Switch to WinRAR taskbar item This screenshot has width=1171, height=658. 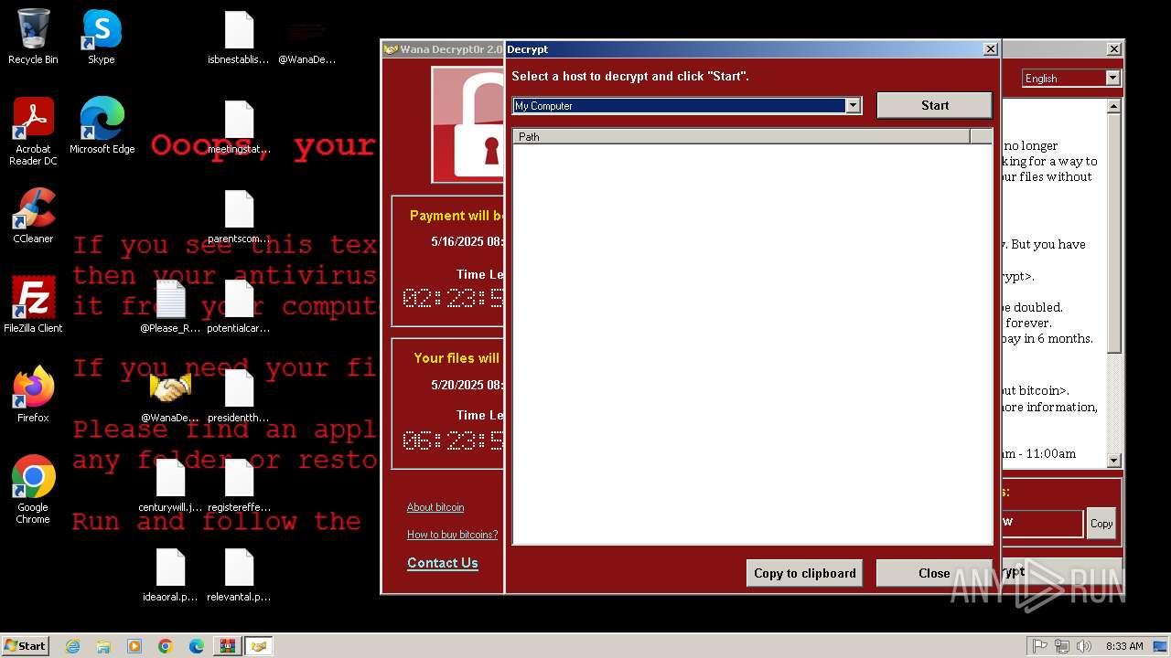(x=228, y=646)
